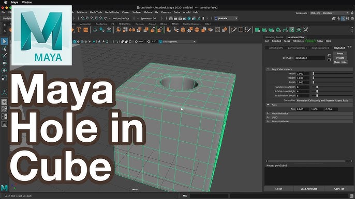
Task: Click the Presets button
Action: coord(340,58)
